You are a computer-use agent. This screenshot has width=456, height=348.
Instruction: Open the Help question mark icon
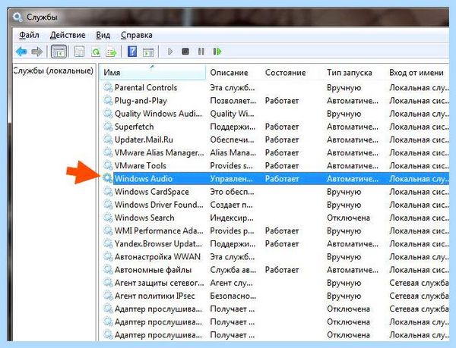(132, 52)
